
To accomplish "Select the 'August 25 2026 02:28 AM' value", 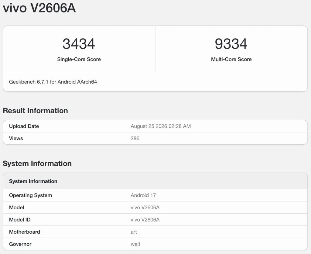I will click(x=161, y=126).
